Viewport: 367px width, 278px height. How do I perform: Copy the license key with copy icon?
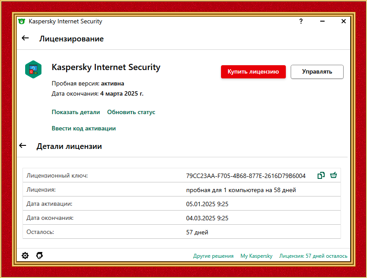point(321,175)
